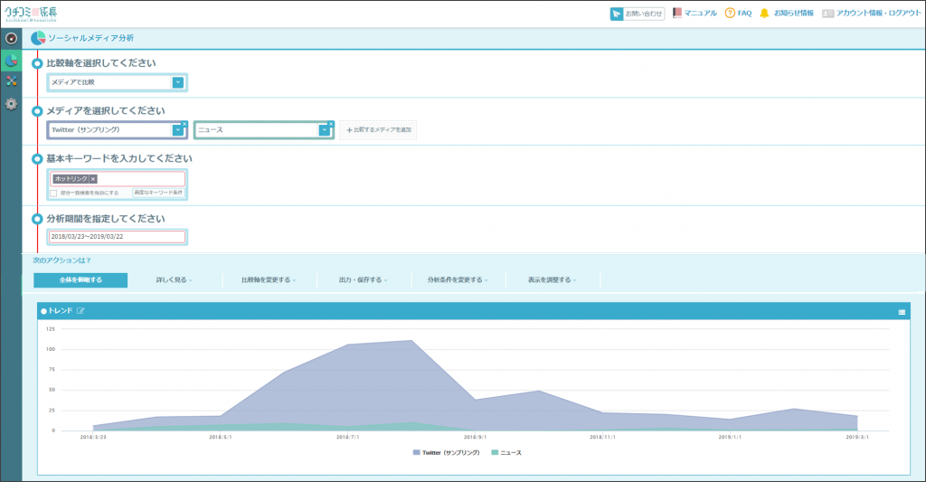Viewport: 926px width, 482px height.
Task: Remove the ニュース media box
Action: point(331,124)
